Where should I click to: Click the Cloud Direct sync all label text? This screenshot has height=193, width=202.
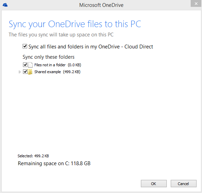[91, 47]
